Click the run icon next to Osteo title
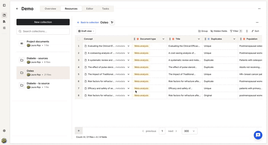 pyautogui.click(x=112, y=22)
